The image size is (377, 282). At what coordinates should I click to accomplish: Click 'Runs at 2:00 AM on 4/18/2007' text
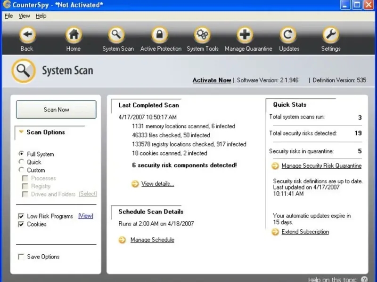[x=156, y=224]
